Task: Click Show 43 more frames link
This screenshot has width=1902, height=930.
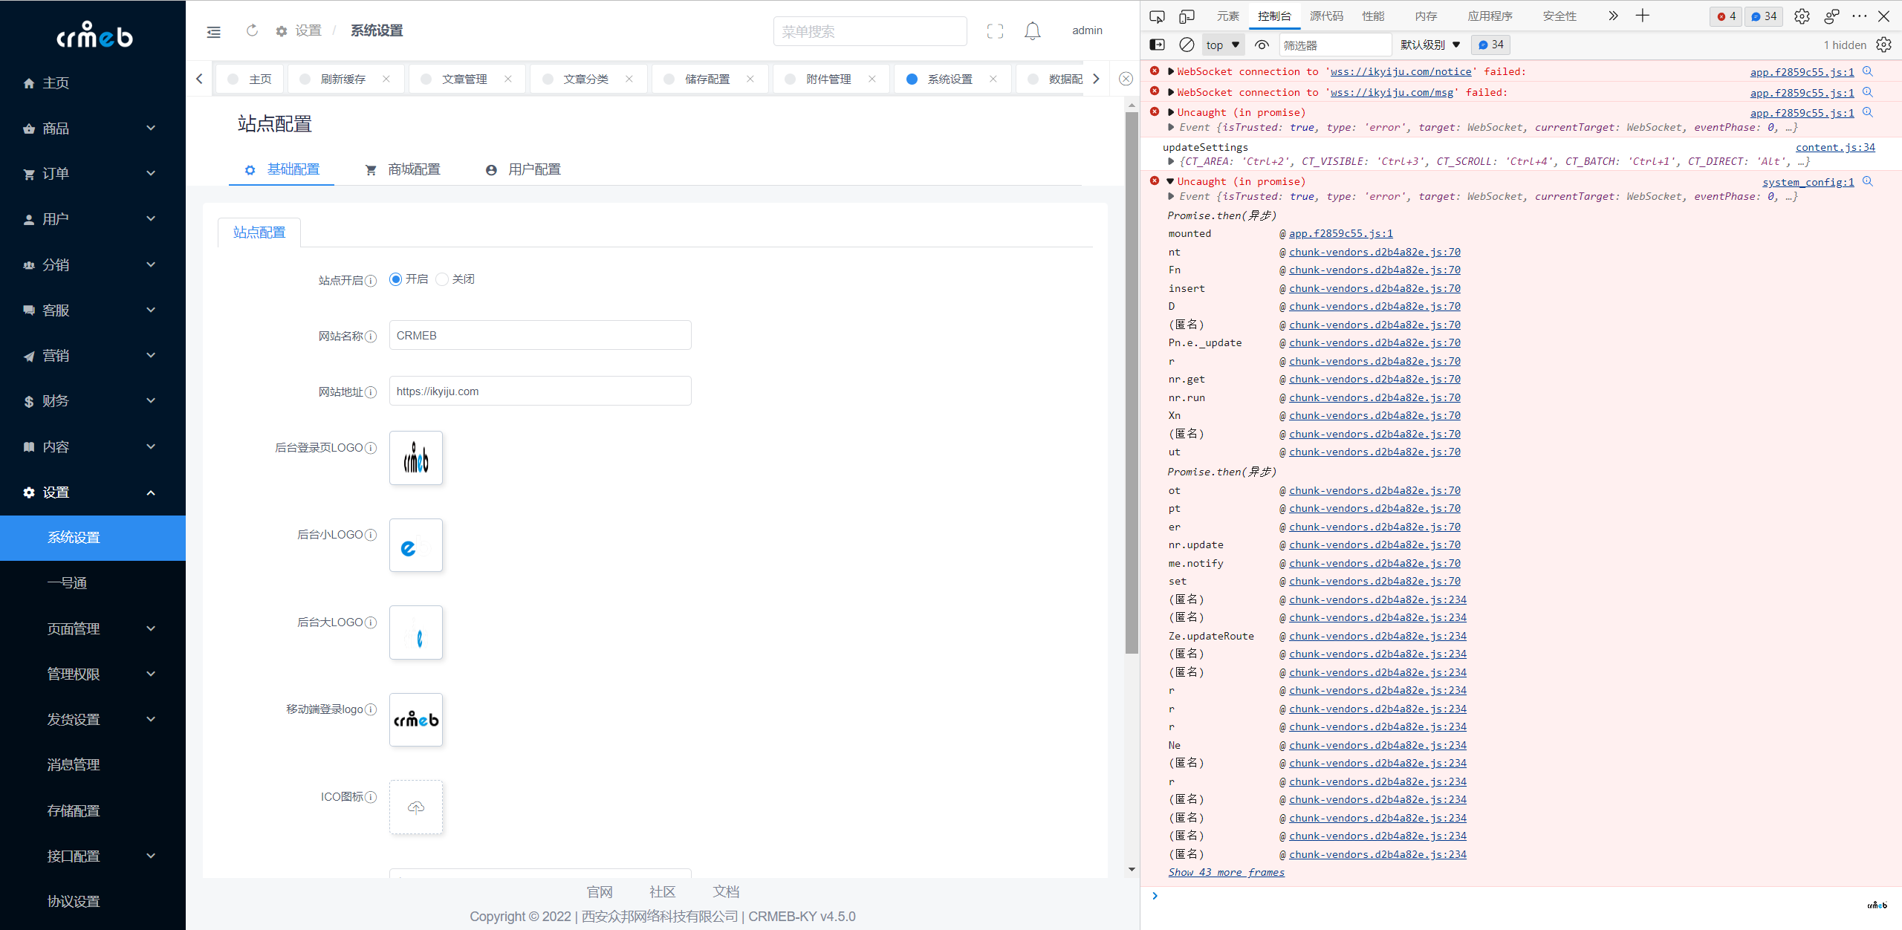Action: tap(1226, 872)
